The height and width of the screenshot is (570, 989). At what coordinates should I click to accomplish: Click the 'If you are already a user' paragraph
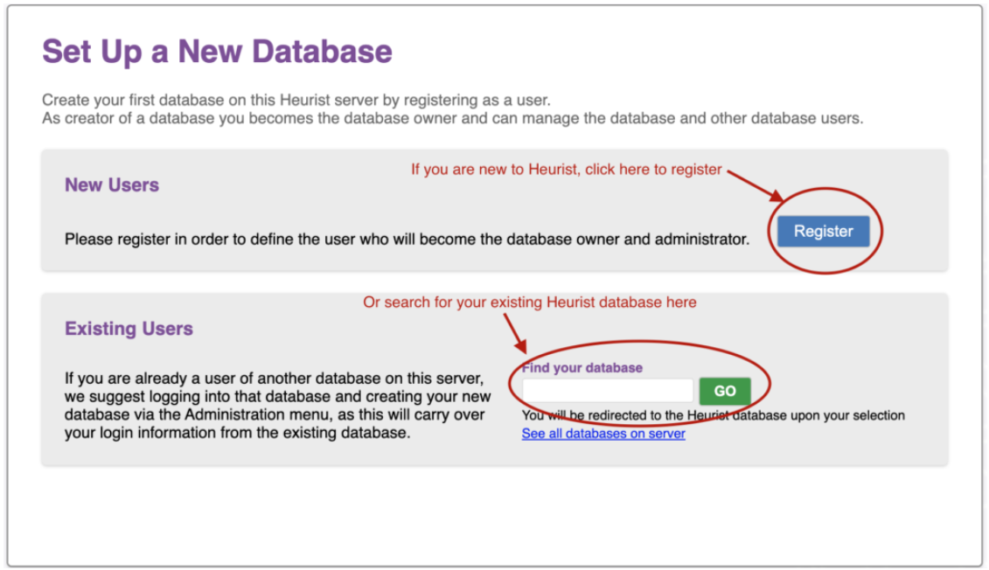pos(277,406)
